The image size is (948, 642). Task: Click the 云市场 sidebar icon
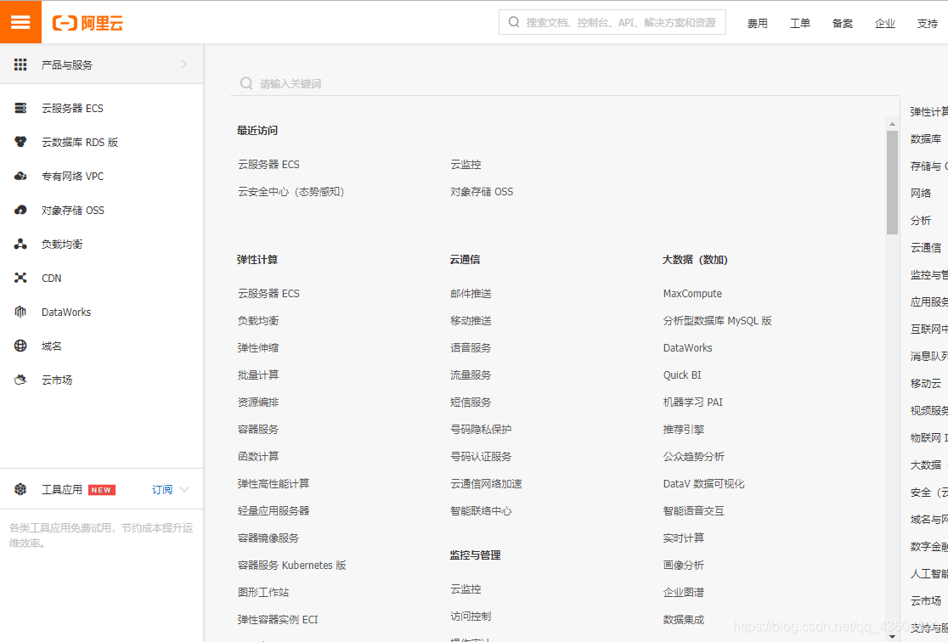(x=20, y=380)
